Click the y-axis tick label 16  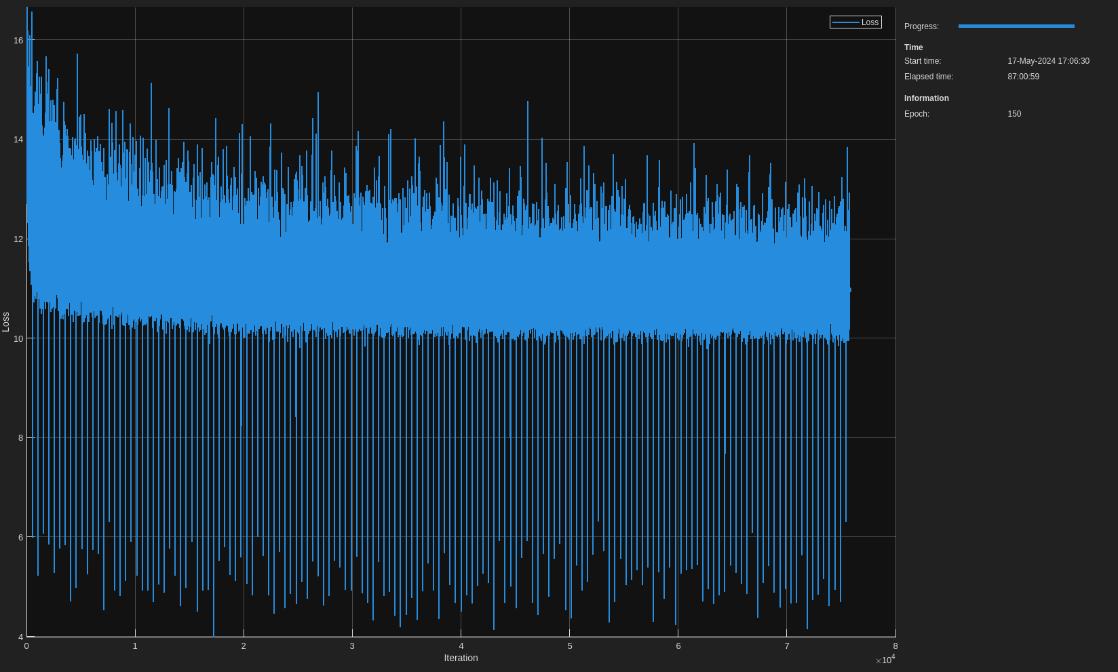coord(18,40)
